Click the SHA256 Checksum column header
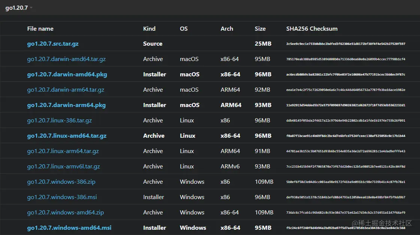The image size is (420, 235). (x=312, y=29)
